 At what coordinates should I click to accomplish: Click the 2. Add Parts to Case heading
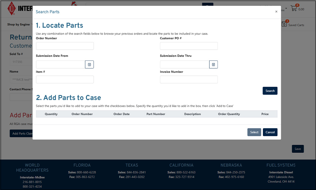(69, 98)
